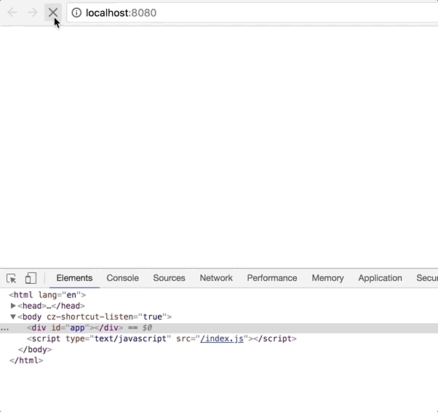
Task: Select the body cz-shortcut-listen tag text
Action: (95, 317)
